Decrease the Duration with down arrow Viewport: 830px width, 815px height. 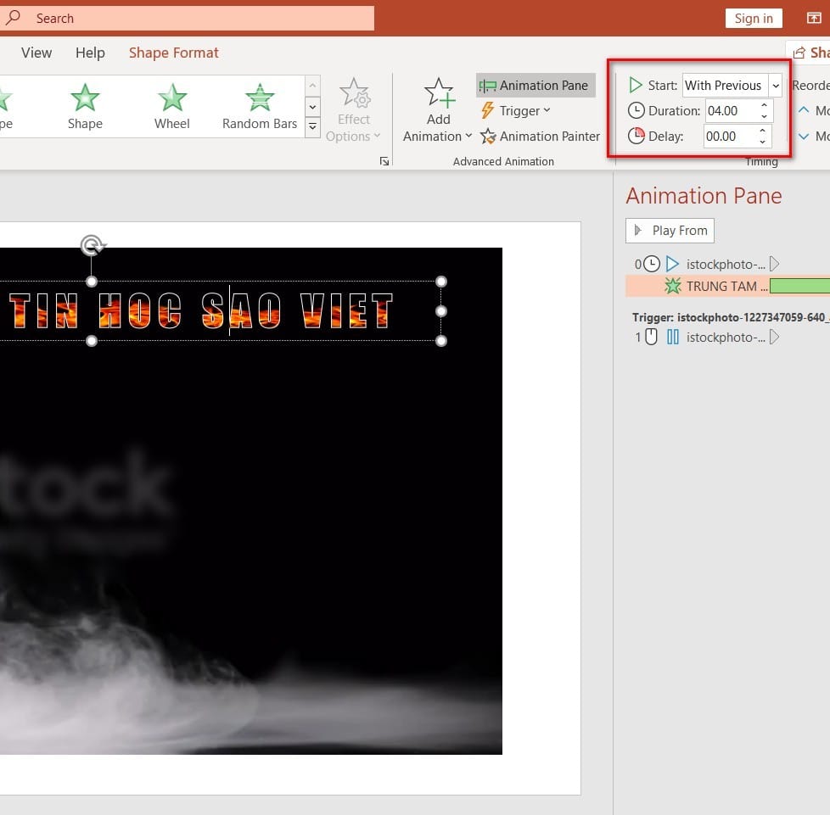coord(765,116)
